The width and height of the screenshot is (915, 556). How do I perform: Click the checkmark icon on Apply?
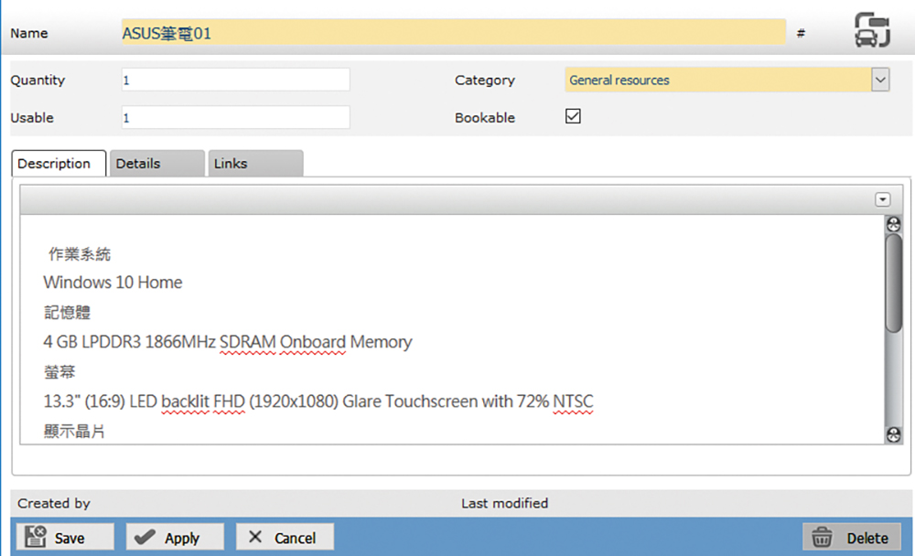coord(145,537)
